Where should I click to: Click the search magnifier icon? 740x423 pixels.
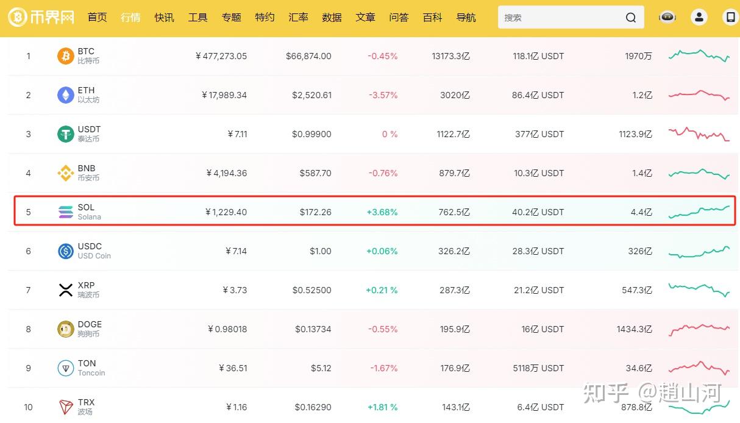point(631,17)
